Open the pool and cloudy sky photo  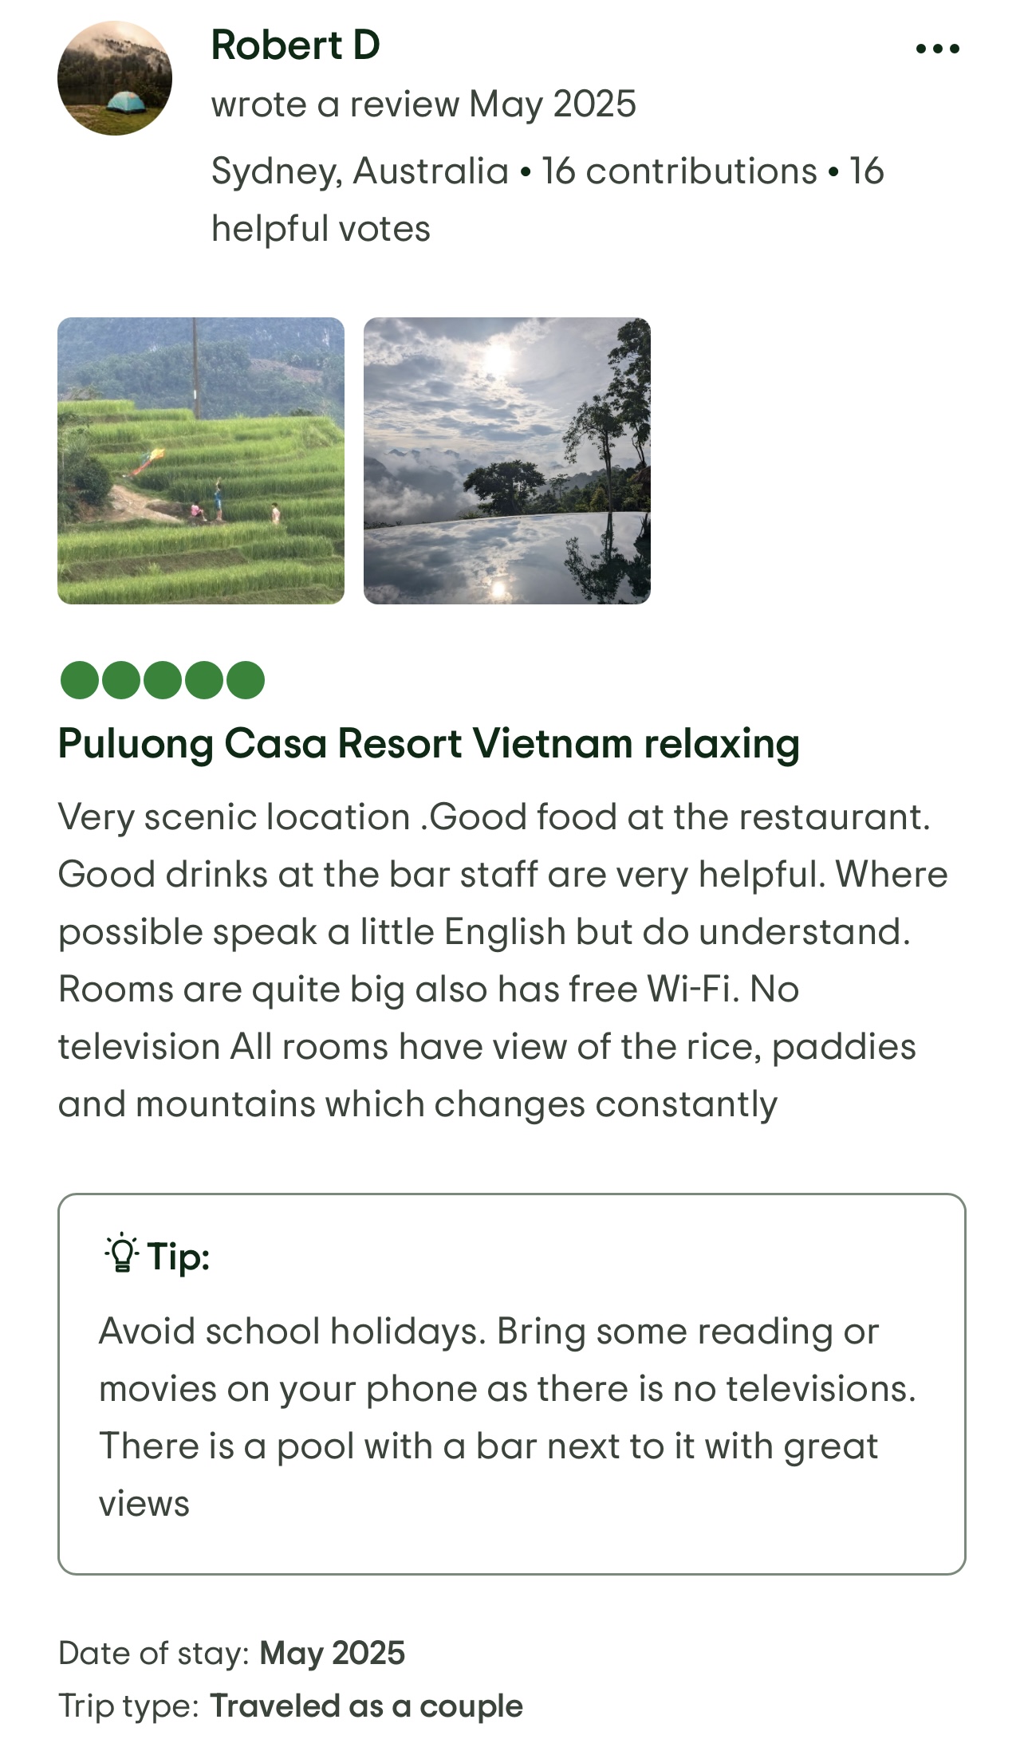click(507, 461)
